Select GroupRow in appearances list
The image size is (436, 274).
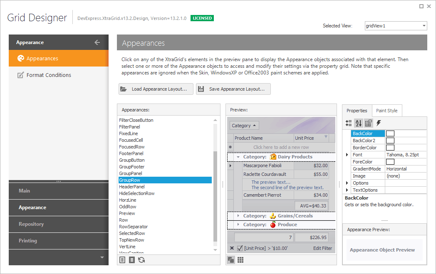165,180
